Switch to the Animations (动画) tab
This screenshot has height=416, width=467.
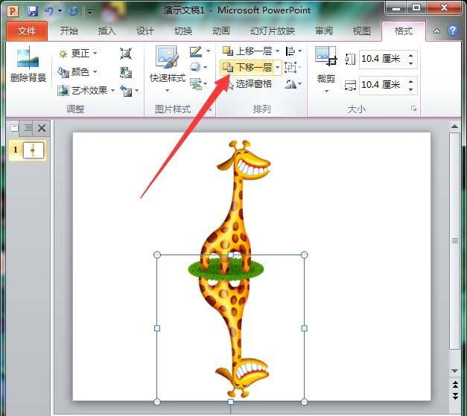point(221,31)
